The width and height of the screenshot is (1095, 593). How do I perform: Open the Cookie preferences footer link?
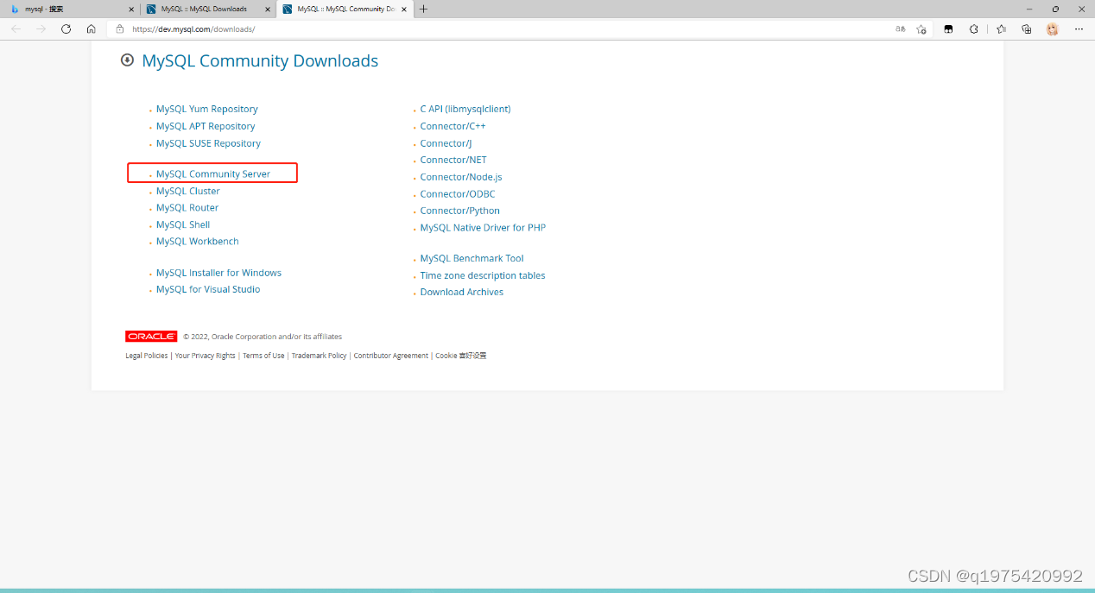click(461, 356)
